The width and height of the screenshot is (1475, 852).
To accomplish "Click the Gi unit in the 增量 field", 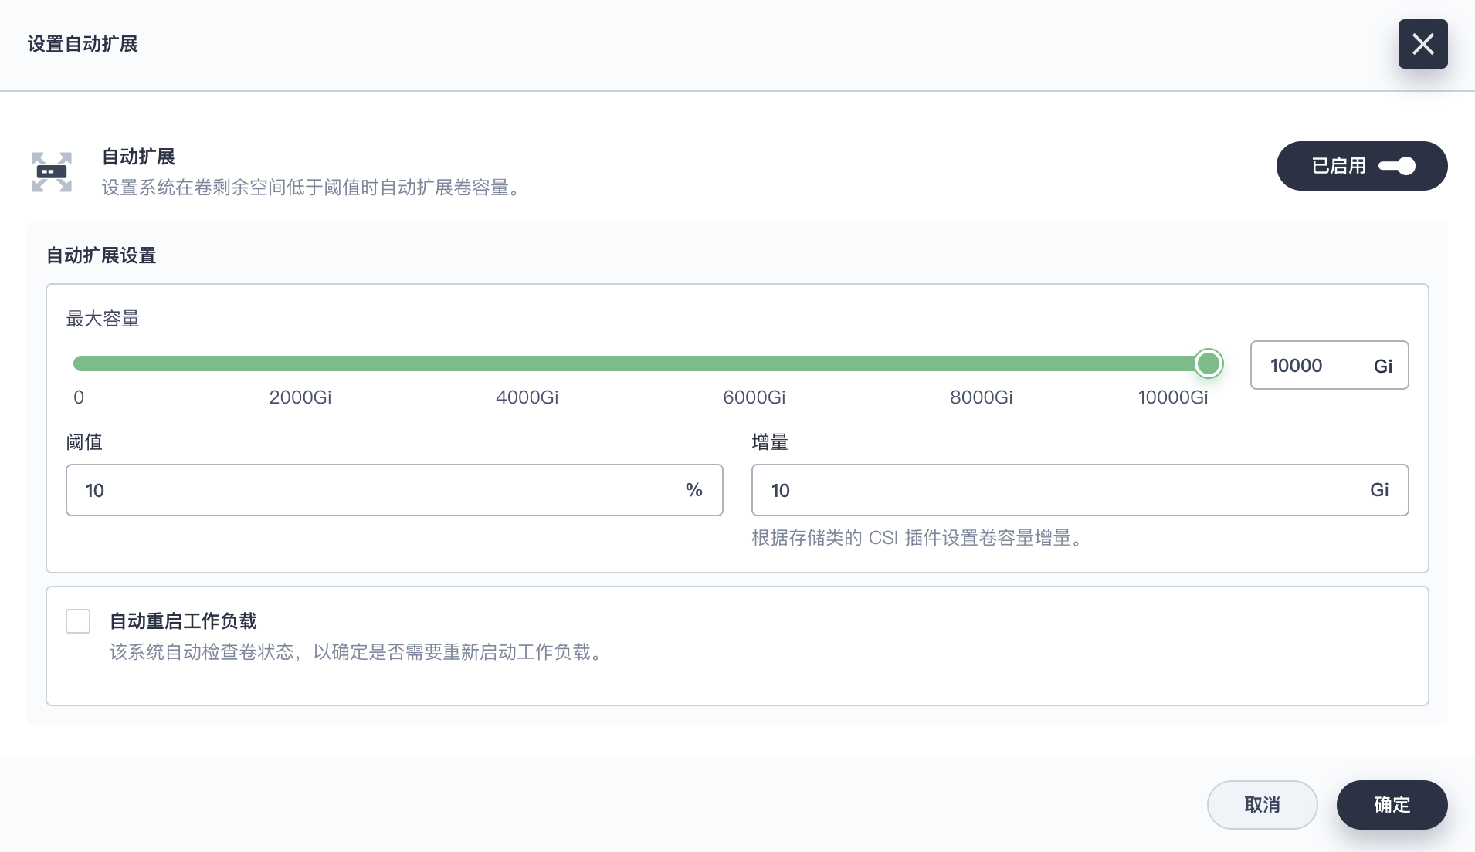I will (1379, 491).
